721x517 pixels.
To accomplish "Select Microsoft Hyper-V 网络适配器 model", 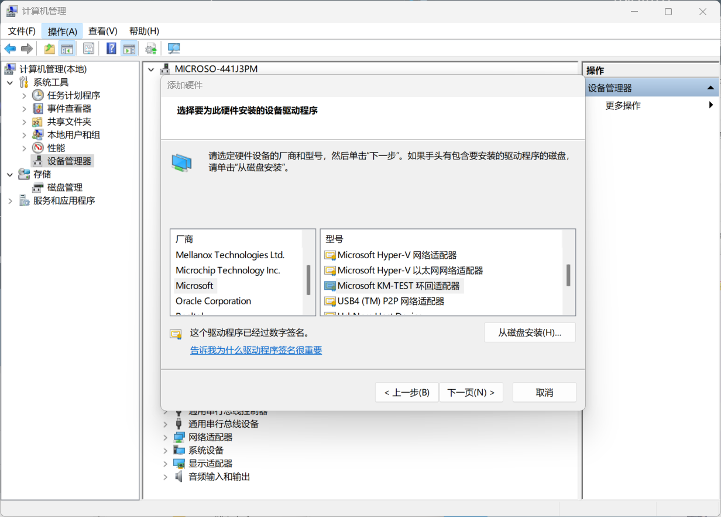I will 397,255.
